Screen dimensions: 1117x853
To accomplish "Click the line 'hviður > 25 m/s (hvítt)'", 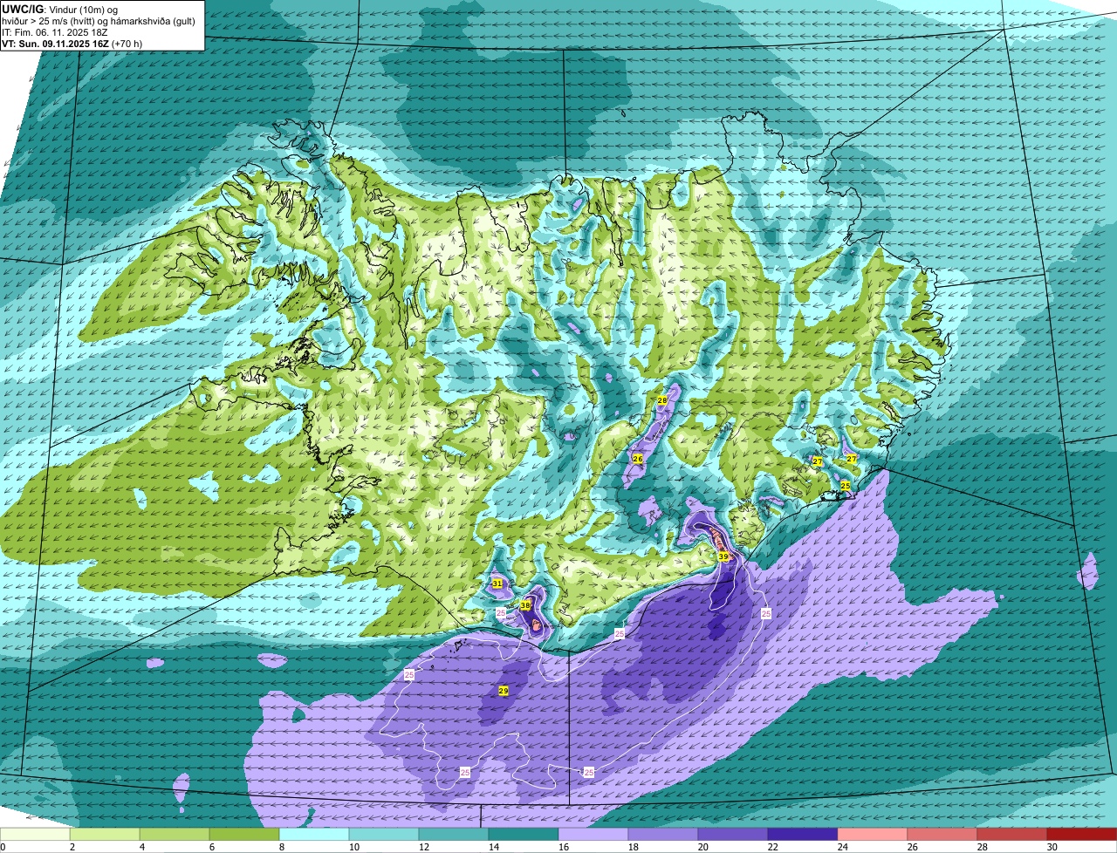I will [51, 21].
